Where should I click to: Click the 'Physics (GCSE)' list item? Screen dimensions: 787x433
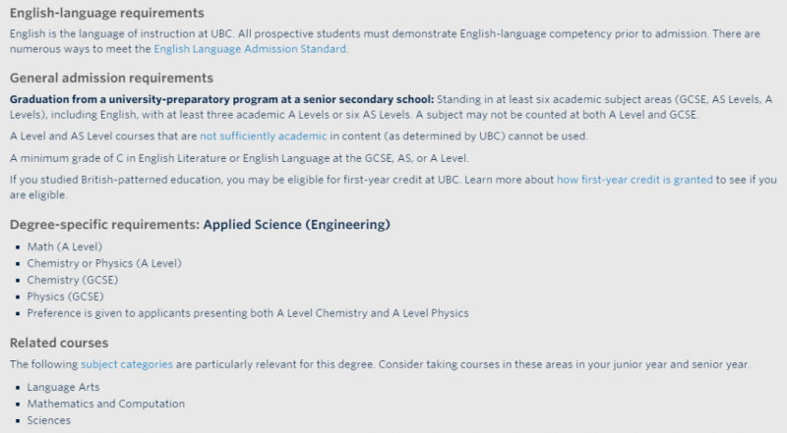65,297
